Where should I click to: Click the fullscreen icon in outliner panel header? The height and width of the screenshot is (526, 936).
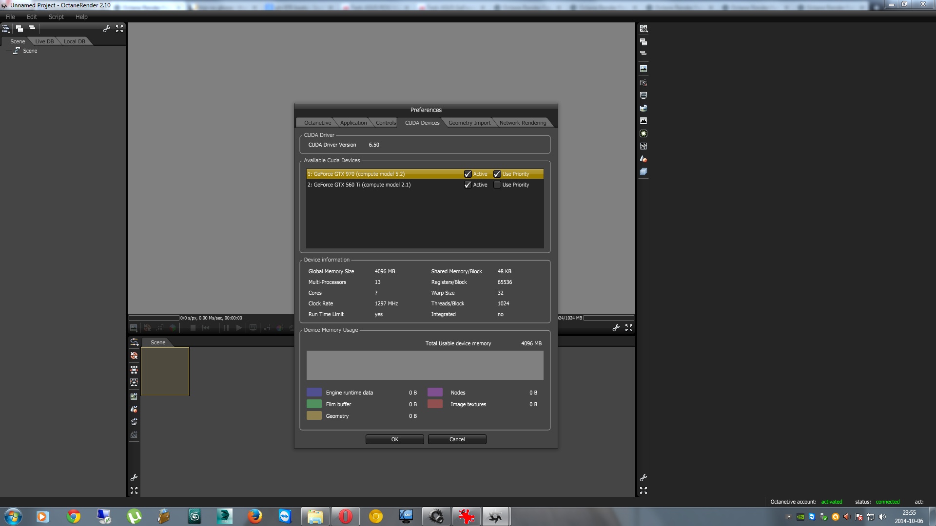tap(119, 29)
